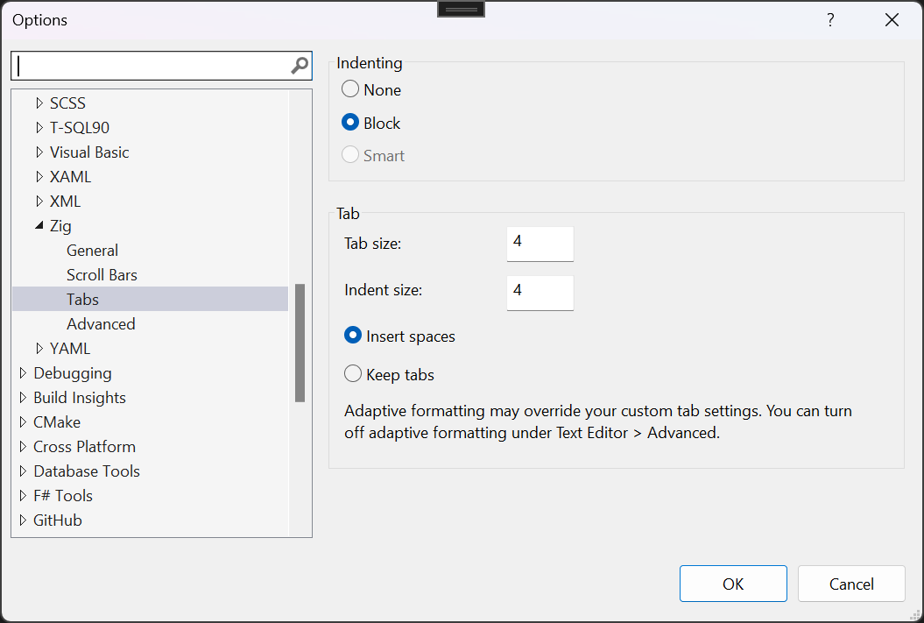Expand the Visual Basic node
The image size is (924, 623).
[x=39, y=152]
